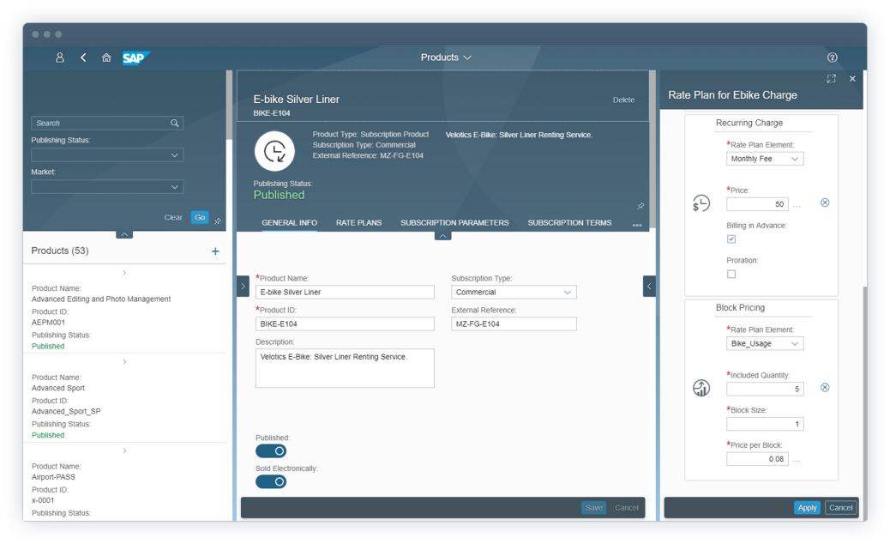Click the Product Name input field

point(345,293)
